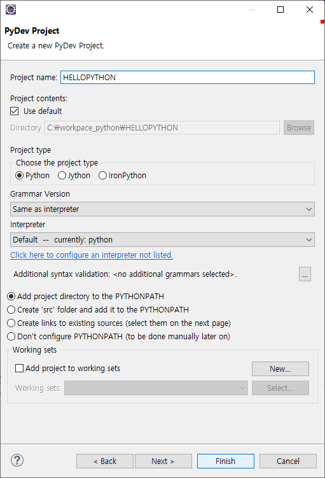
Task: Open the Interpreter dropdown
Action: point(162,239)
